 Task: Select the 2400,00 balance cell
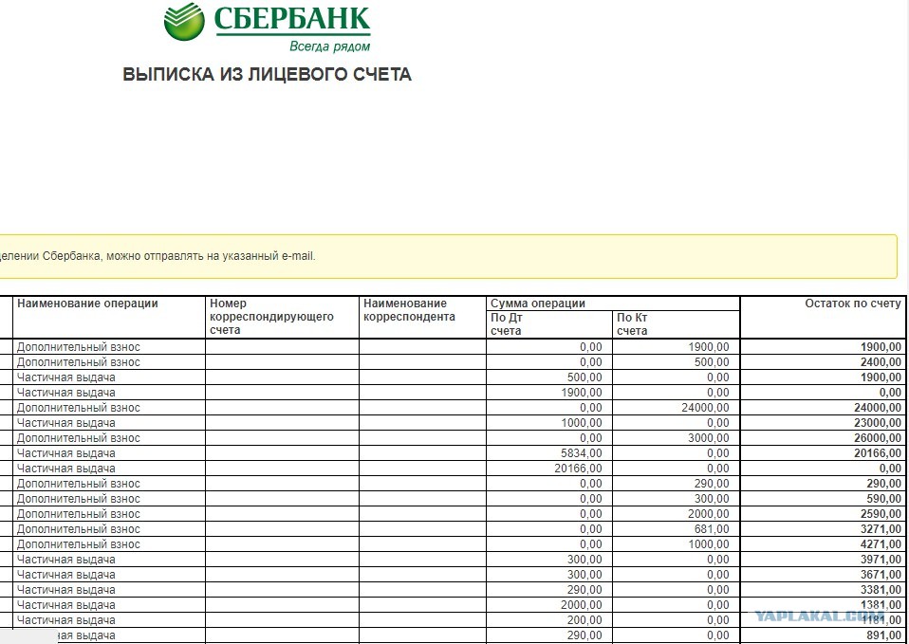coord(880,362)
